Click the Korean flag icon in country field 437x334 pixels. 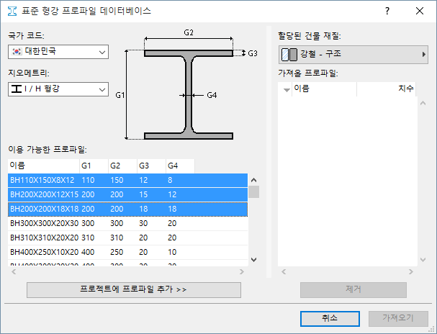pyautogui.click(x=17, y=52)
